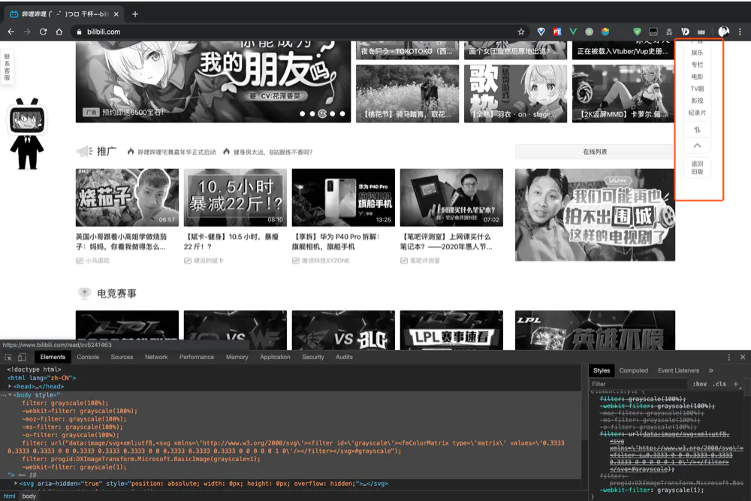Open the Network tab
Viewport: 751px width, 501px height.
coord(156,357)
